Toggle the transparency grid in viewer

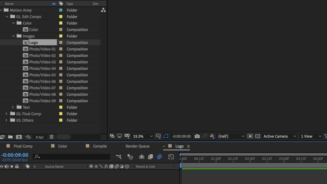point(257,136)
